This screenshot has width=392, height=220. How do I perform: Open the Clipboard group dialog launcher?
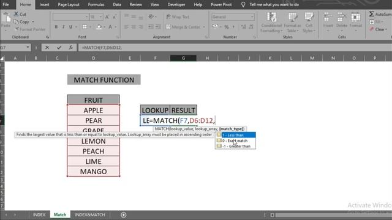pos(47,37)
